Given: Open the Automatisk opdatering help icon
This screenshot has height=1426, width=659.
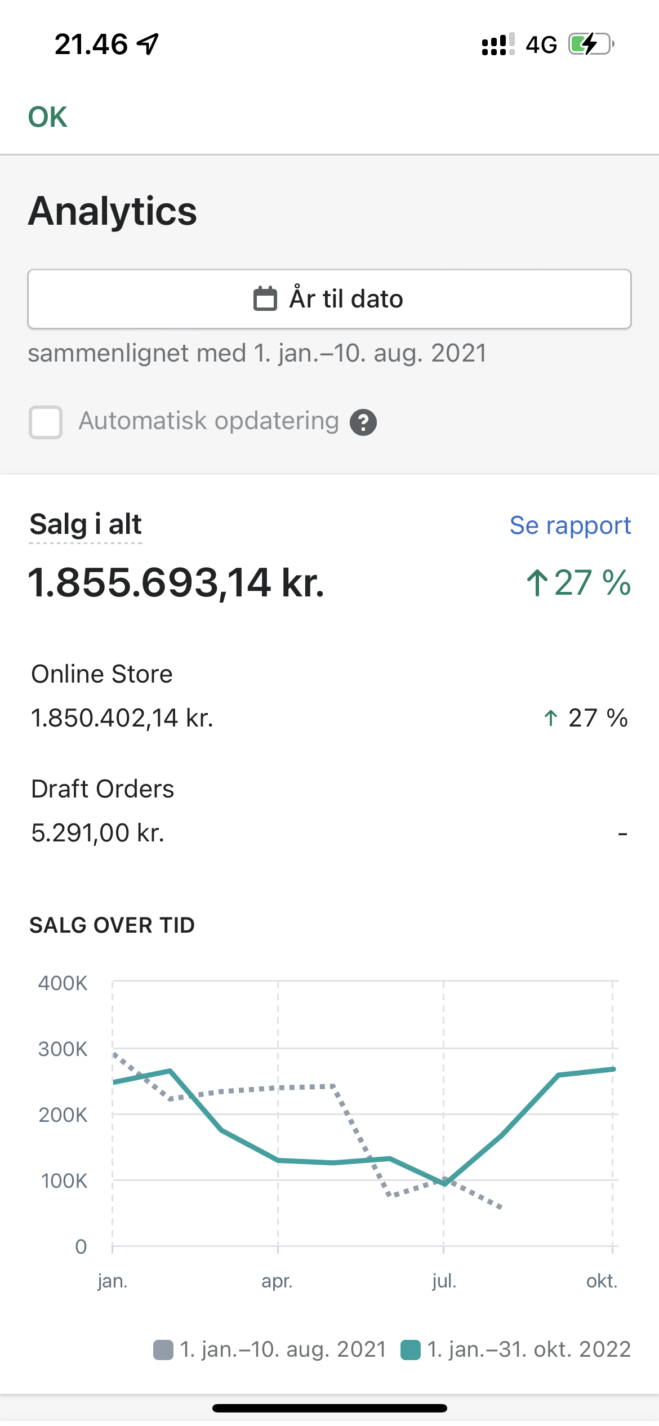Looking at the screenshot, I should pyautogui.click(x=363, y=422).
